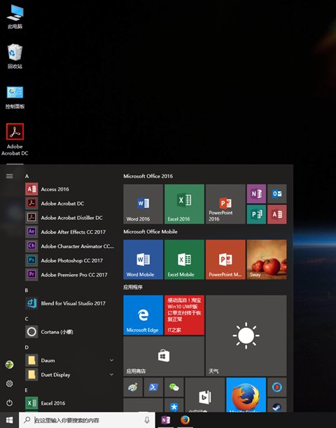This screenshot has width=336, height=428.
Task: Click the 应用程序 group title
Action: click(x=133, y=287)
